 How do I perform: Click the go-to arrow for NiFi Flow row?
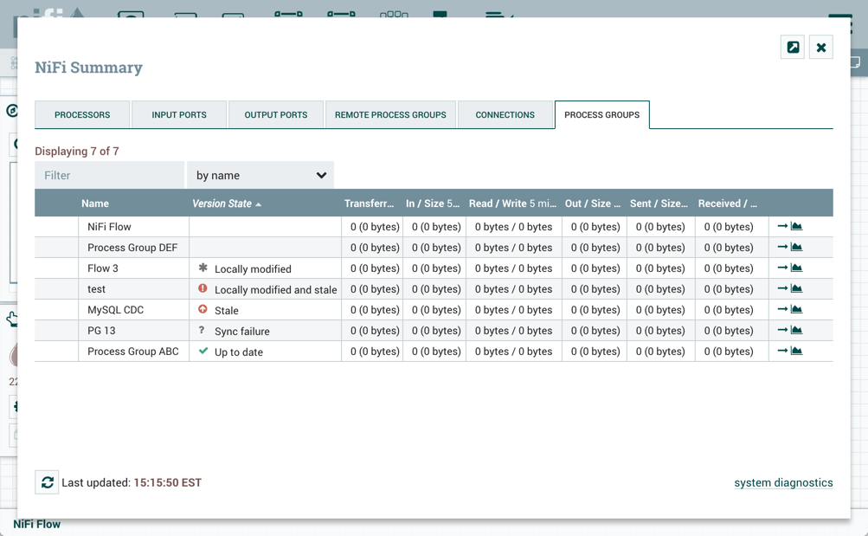point(782,227)
